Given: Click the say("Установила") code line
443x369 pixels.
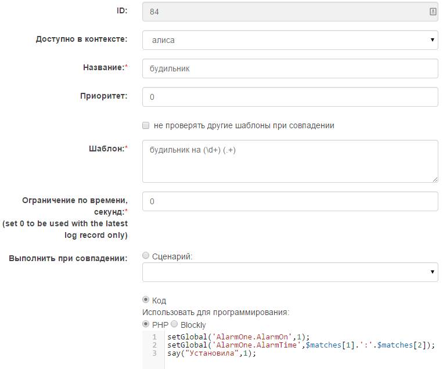Looking at the screenshot, I should [x=211, y=353].
